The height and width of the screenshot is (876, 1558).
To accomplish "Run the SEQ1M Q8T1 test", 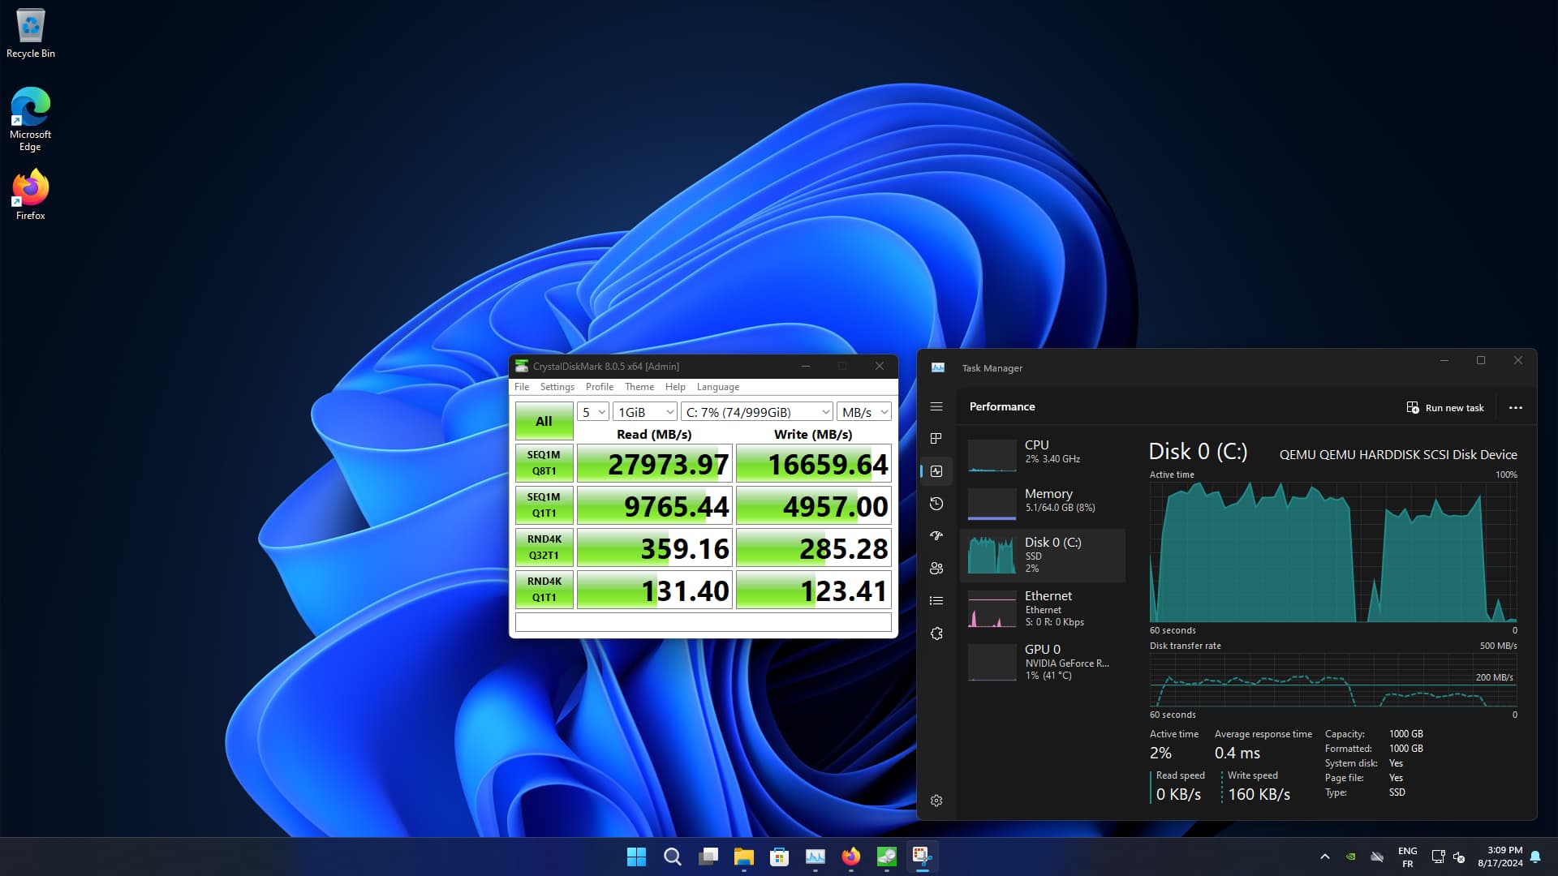I will 544,463.
